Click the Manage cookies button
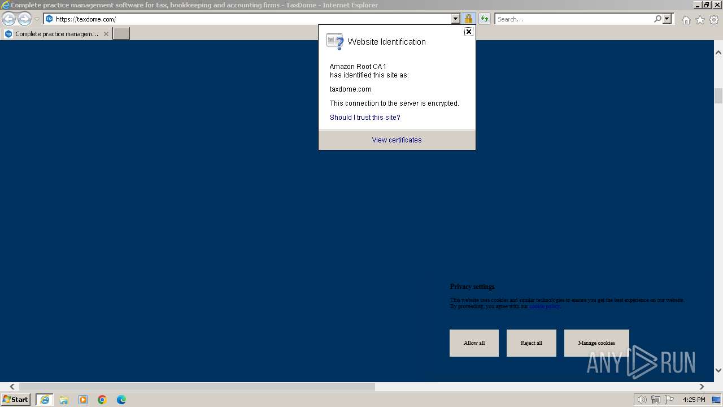The height and width of the screenshot is (407, 723). (596, 343)
